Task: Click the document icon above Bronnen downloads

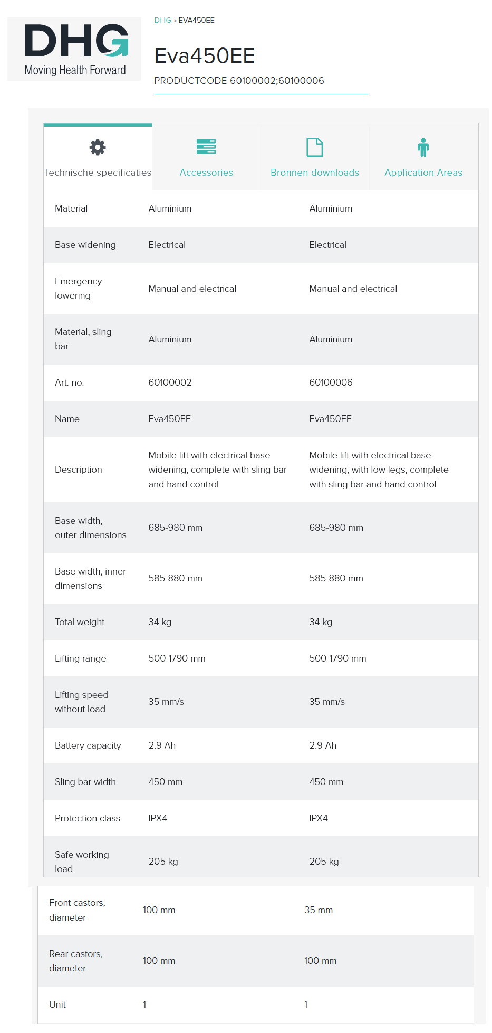Action: pos(315,147)
